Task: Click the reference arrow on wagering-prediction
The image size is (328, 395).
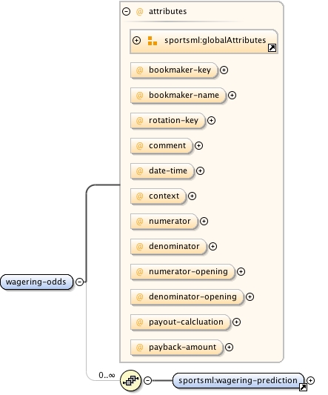Action: click(x=303, y=387)
